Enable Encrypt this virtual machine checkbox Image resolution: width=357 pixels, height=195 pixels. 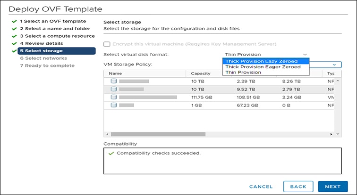tap(107, 44)
